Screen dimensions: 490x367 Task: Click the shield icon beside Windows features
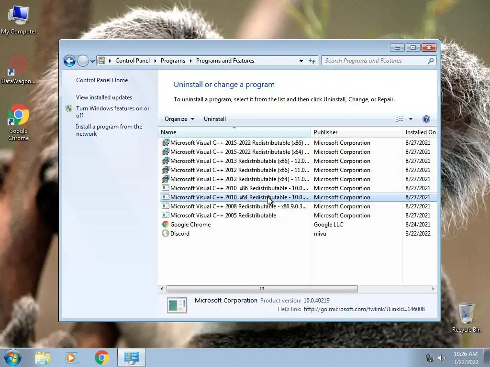69,108
